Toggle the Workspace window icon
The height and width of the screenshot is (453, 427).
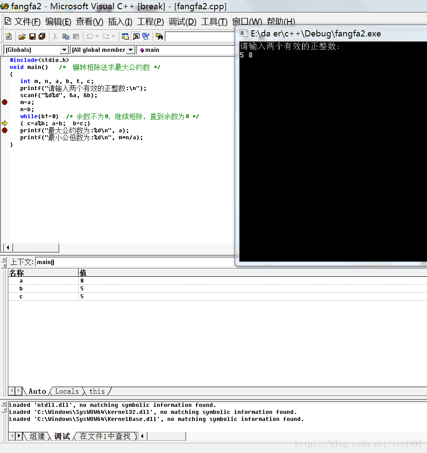coord(125,36)
